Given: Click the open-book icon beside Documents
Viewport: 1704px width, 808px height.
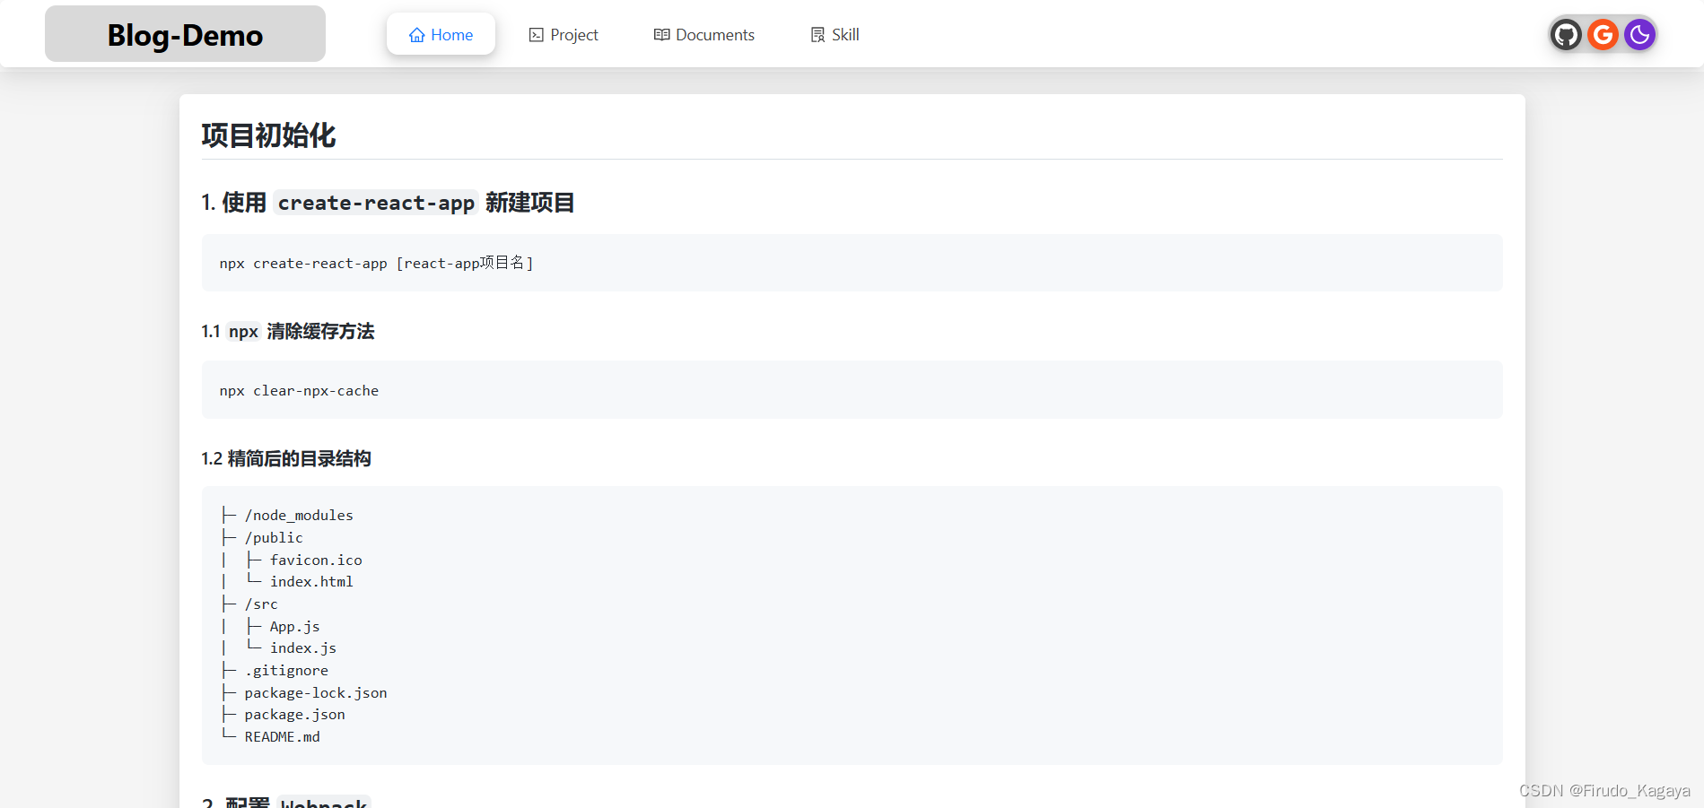Looking at the screenshot, I should [661, 34].
